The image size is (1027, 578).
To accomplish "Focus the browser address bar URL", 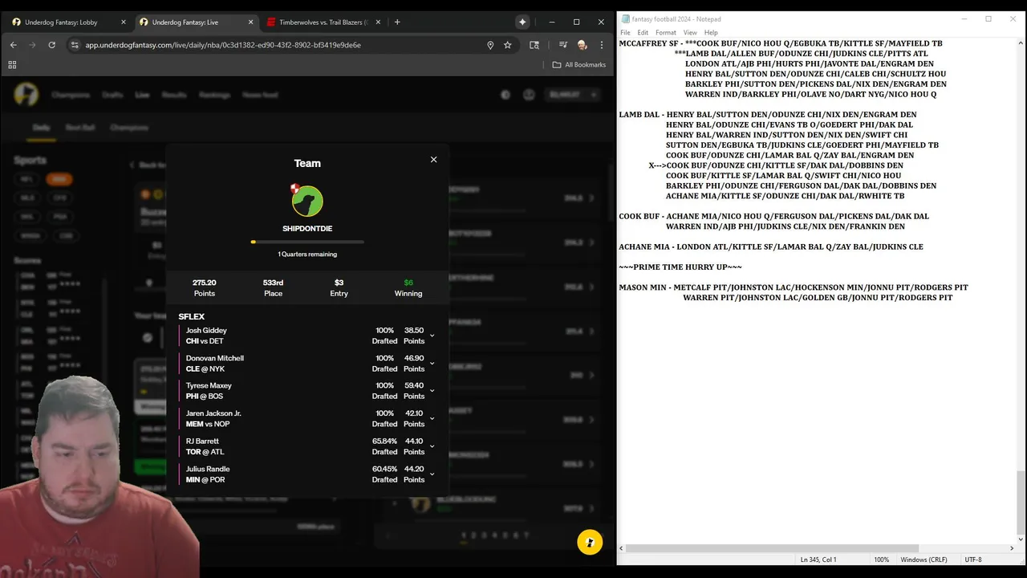I will coord(223,45).
